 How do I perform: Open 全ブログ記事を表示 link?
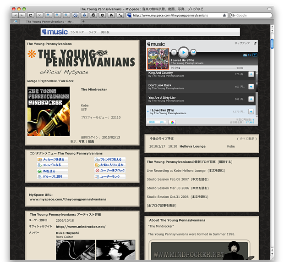(162, 206)
